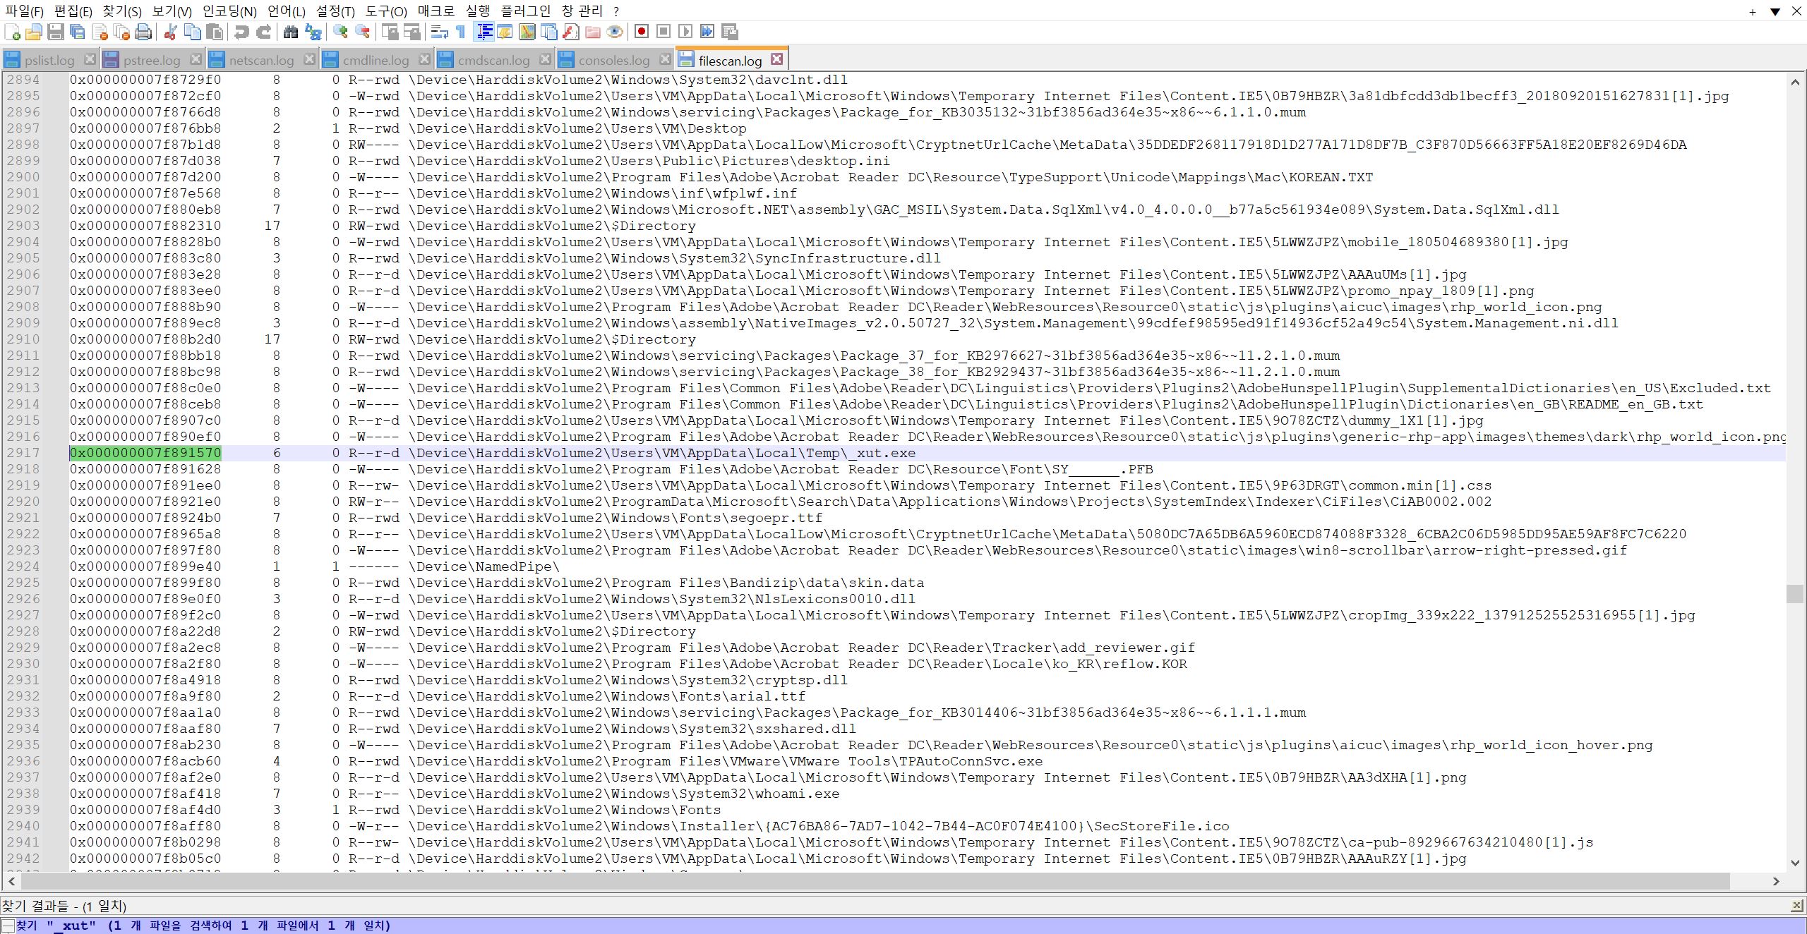
Task: Toggle the indent guide toolbar button
Action: tap(484, 32)
